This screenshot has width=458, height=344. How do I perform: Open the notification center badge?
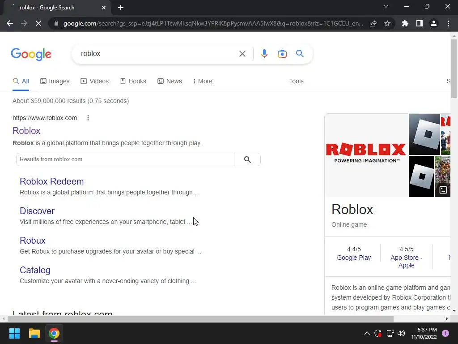click(x=445, y=333)
